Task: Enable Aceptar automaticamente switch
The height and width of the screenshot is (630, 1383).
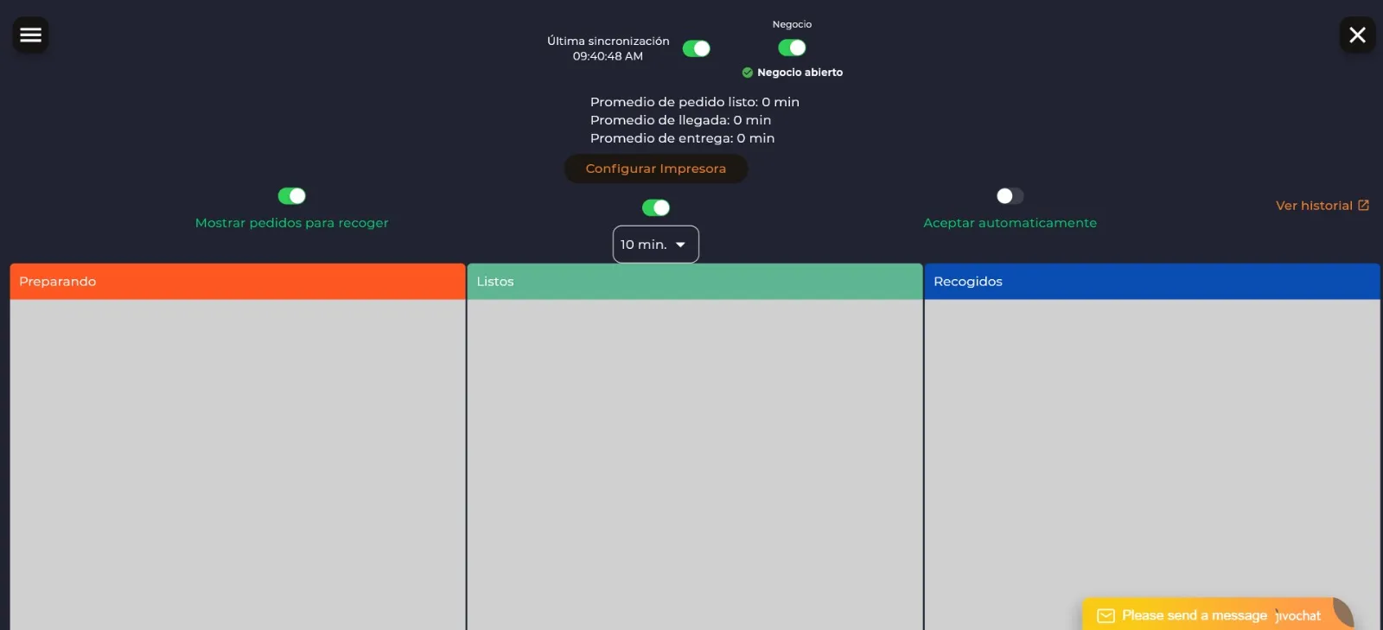Action: [1010, 196]
